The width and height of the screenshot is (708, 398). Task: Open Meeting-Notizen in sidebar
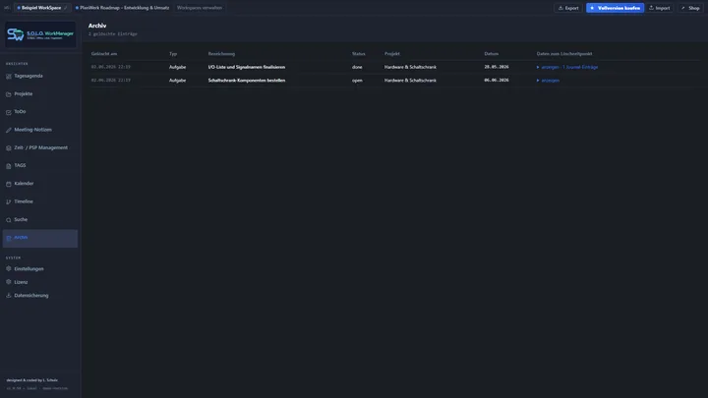[40, 130]
